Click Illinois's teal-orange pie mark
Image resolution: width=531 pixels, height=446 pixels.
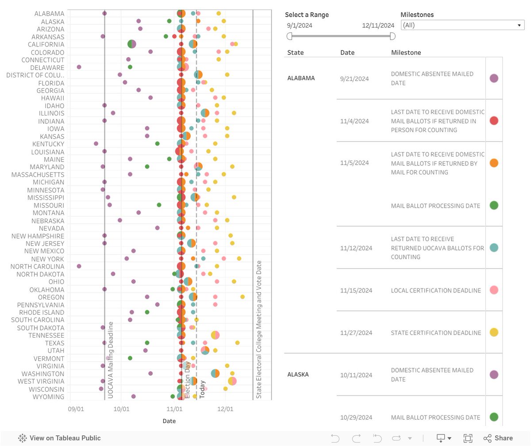tap(205, 113)
